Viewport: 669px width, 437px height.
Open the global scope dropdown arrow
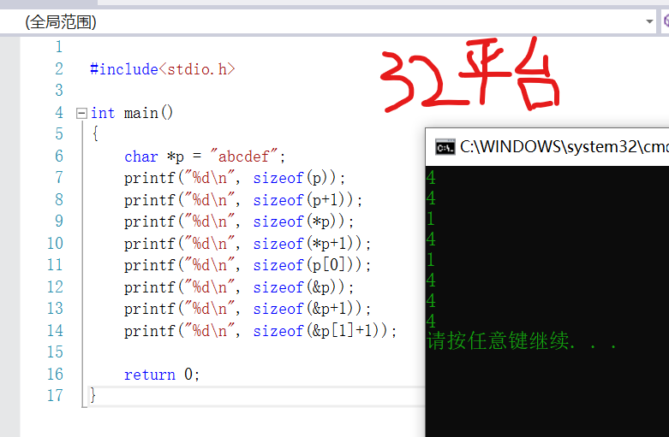point(649,21)
